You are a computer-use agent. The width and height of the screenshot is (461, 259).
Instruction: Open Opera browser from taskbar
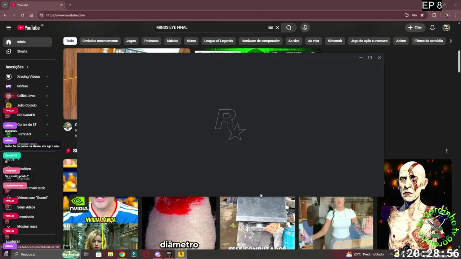click(146, 254)
